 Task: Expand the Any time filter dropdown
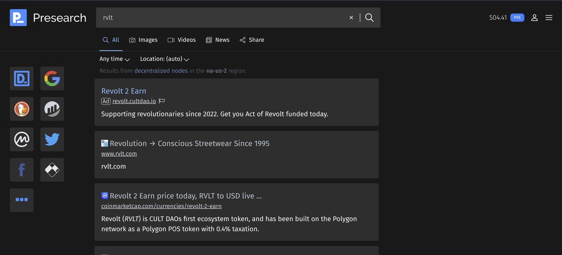click(115, 59)
